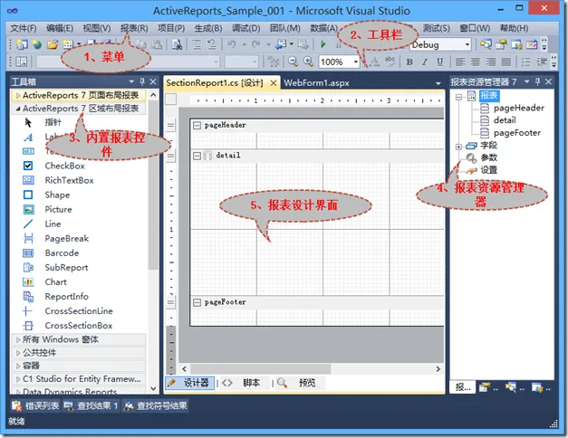Start debugging with green play button
The image size is (568, 438).
coord(323,44)
